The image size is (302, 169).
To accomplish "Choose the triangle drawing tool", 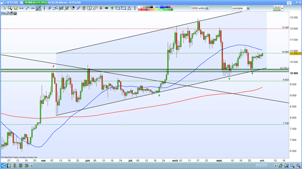I will point(129,8).
